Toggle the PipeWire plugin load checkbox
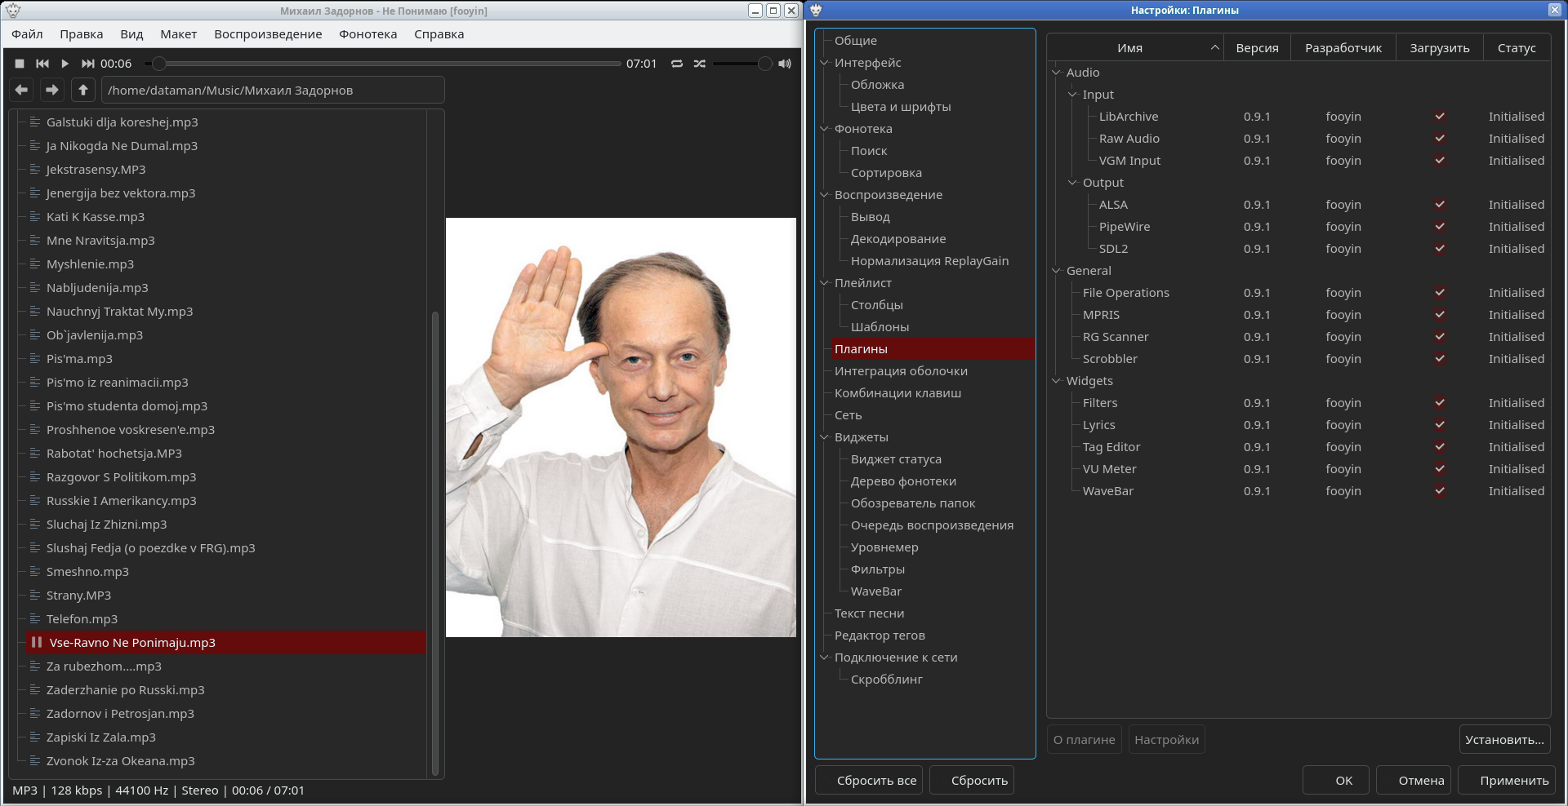This screenshot has width=1568, height=806. [1440, 227]
